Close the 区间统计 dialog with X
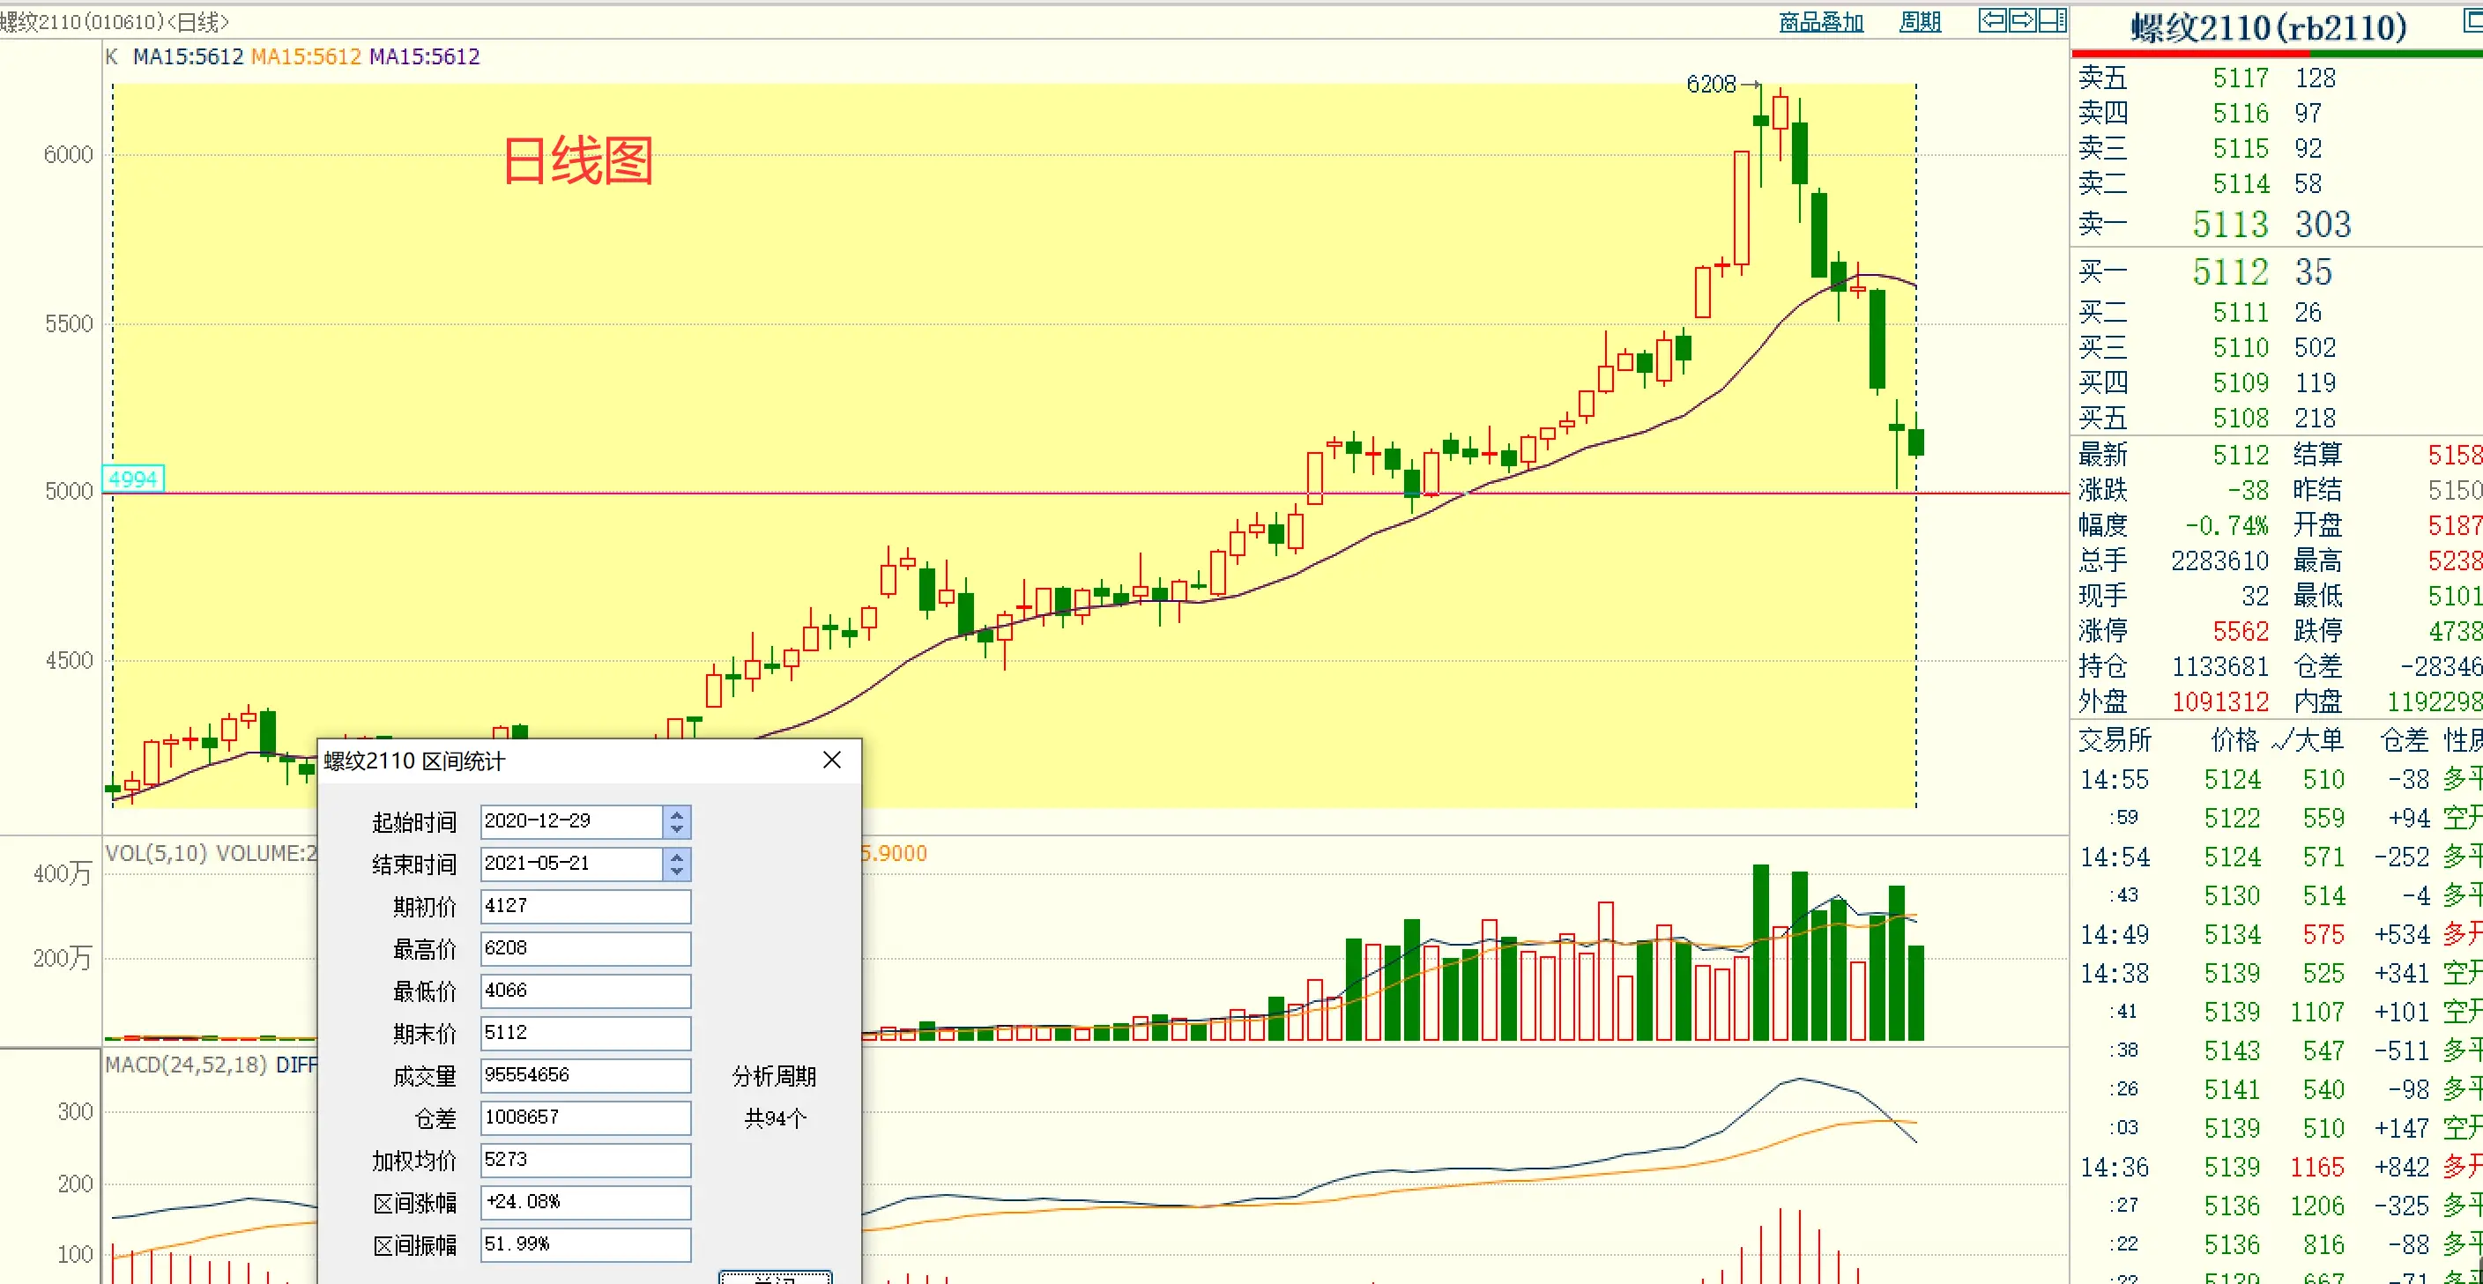Viewport: 2483px width, 1284px height. (832, 761)
